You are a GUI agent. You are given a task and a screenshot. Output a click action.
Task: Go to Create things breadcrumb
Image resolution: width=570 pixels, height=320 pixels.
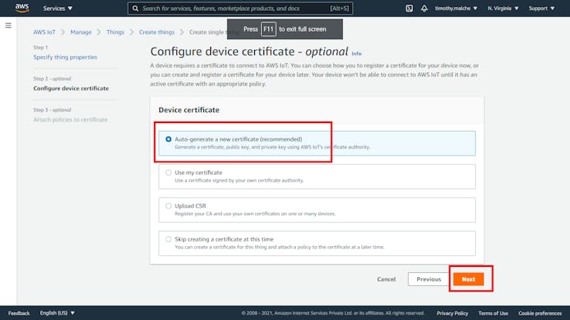click(156, 32)
